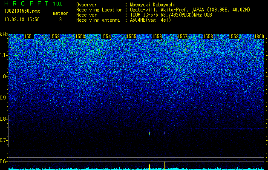This screenshot has width=268, height=170.
Task: Click the meteor count label
Action: pyautogui.click(x=61, y=13)
